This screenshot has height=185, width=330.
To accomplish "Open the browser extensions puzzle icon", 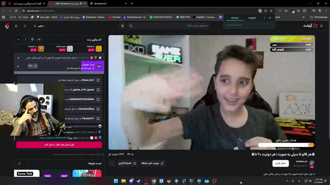I will 305,11.
